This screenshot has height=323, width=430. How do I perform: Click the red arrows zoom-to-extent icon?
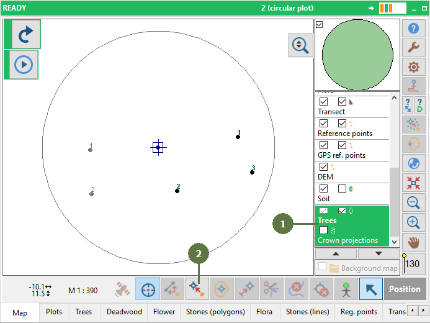tap(413, 183)
